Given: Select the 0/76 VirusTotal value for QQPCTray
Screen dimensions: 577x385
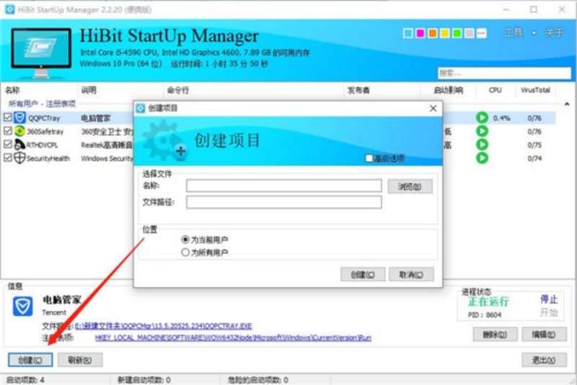Looking at the screenshot, I should [534, 118].
